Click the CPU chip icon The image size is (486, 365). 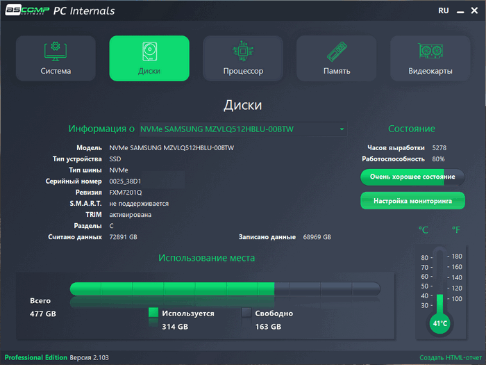click(243, 51)
